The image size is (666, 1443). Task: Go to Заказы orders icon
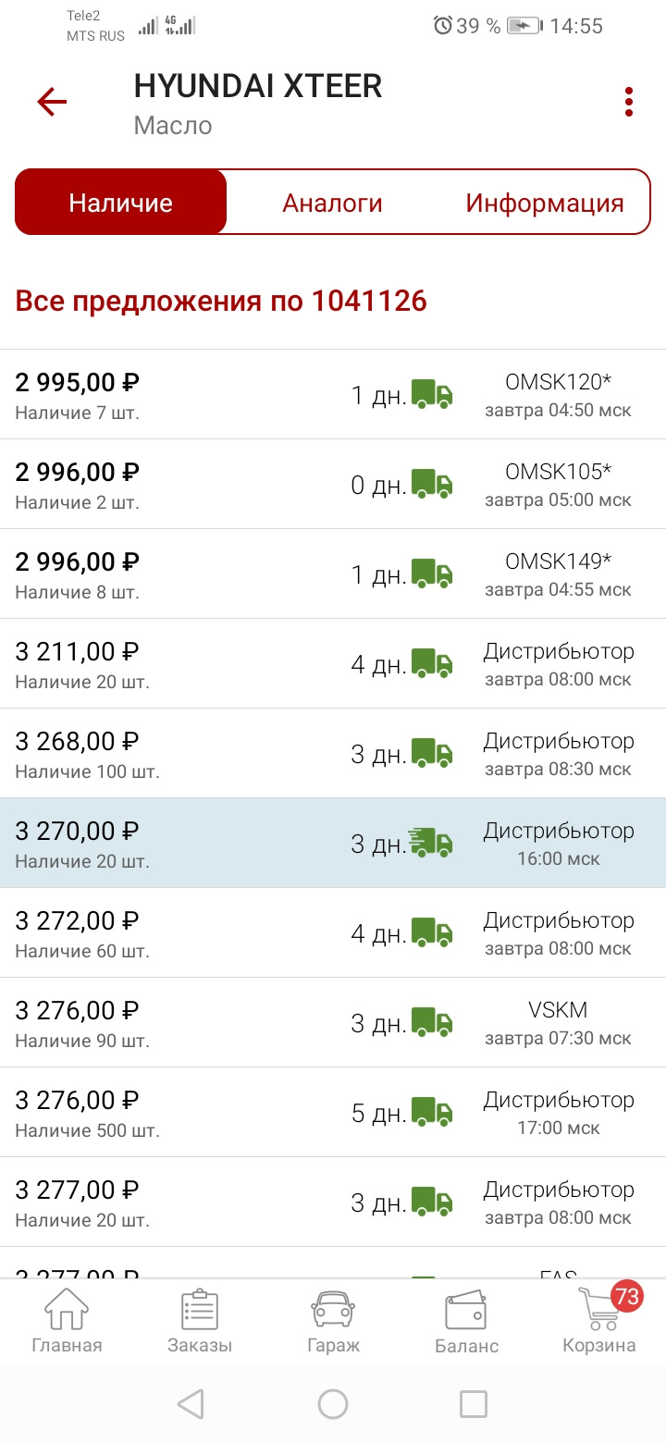(200, 1322)
